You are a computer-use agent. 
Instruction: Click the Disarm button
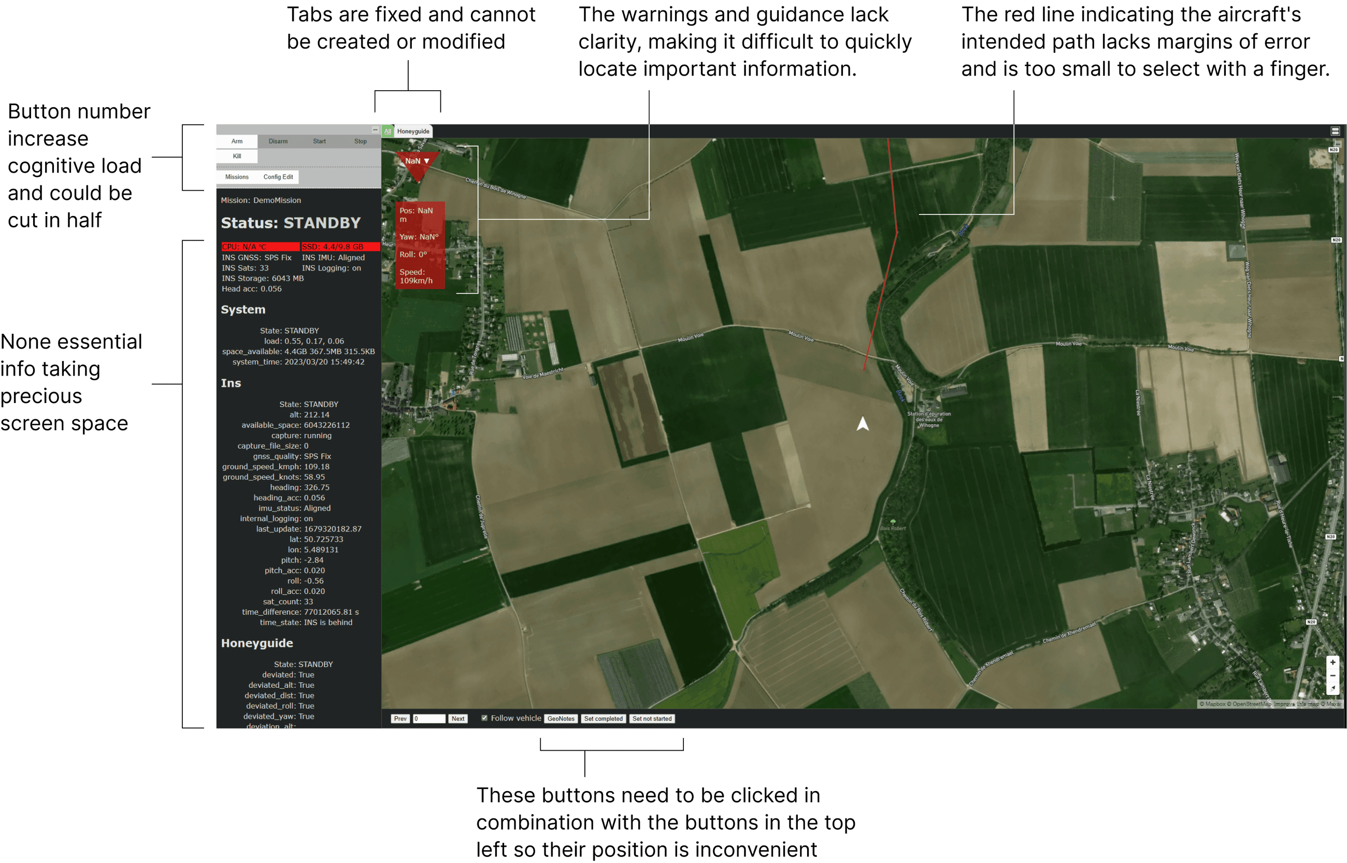pyautogui.click(x=278, y=141)
